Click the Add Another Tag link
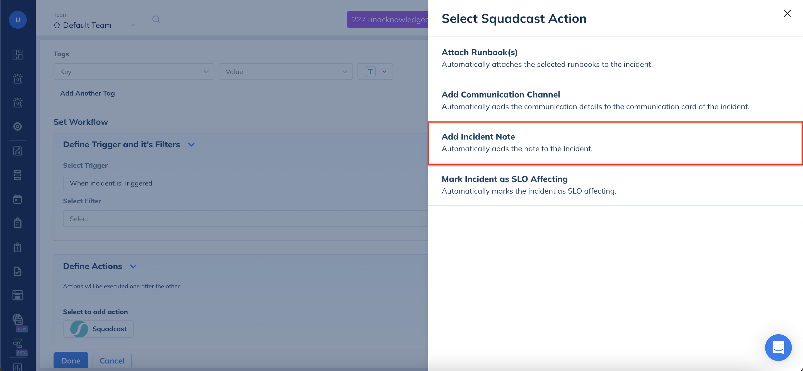Image resolution: width=803 pixels, height=371 pixels. 87,93
